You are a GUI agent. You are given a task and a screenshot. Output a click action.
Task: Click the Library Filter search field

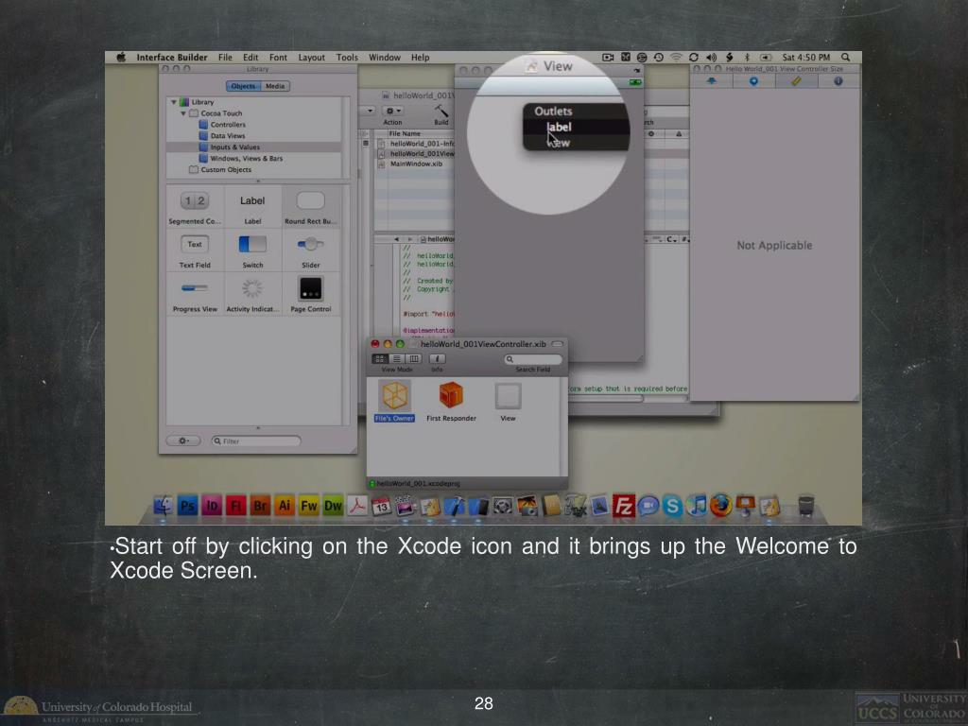click(x=256, y=441)
